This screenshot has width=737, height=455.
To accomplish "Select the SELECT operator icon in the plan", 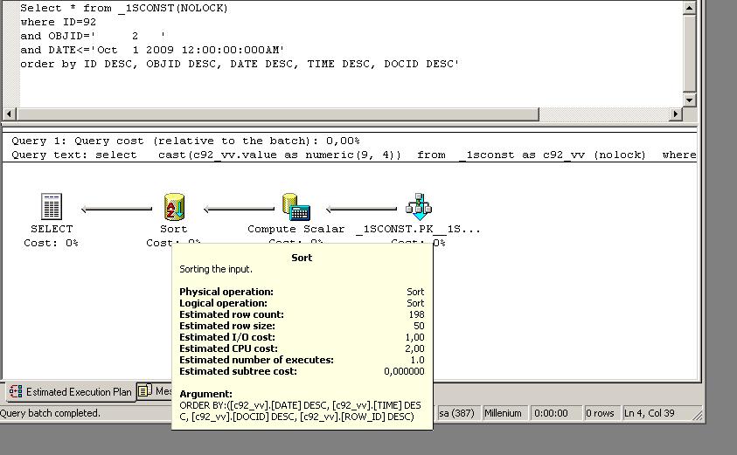I will click(52, 207).
